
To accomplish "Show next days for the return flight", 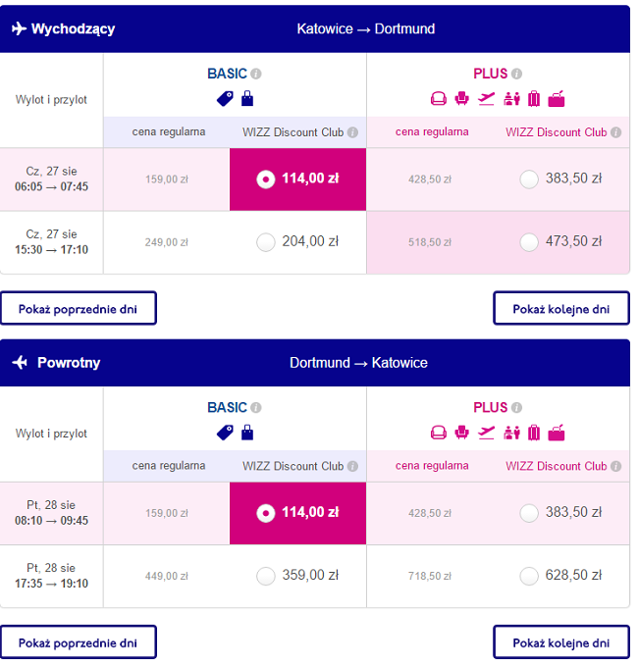I will 561,642.
